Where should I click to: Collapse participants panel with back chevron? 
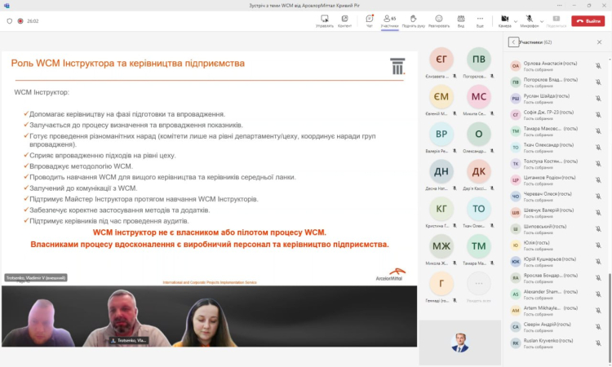(512, 42)
